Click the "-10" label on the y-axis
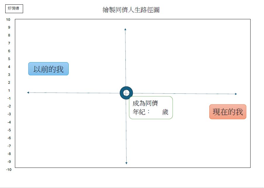 [x=9, y=170]
